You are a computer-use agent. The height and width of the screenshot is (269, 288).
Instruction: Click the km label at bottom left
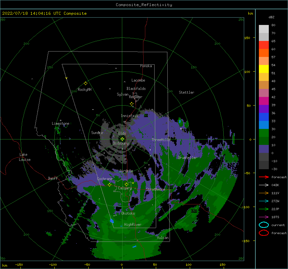coord(4,265)
